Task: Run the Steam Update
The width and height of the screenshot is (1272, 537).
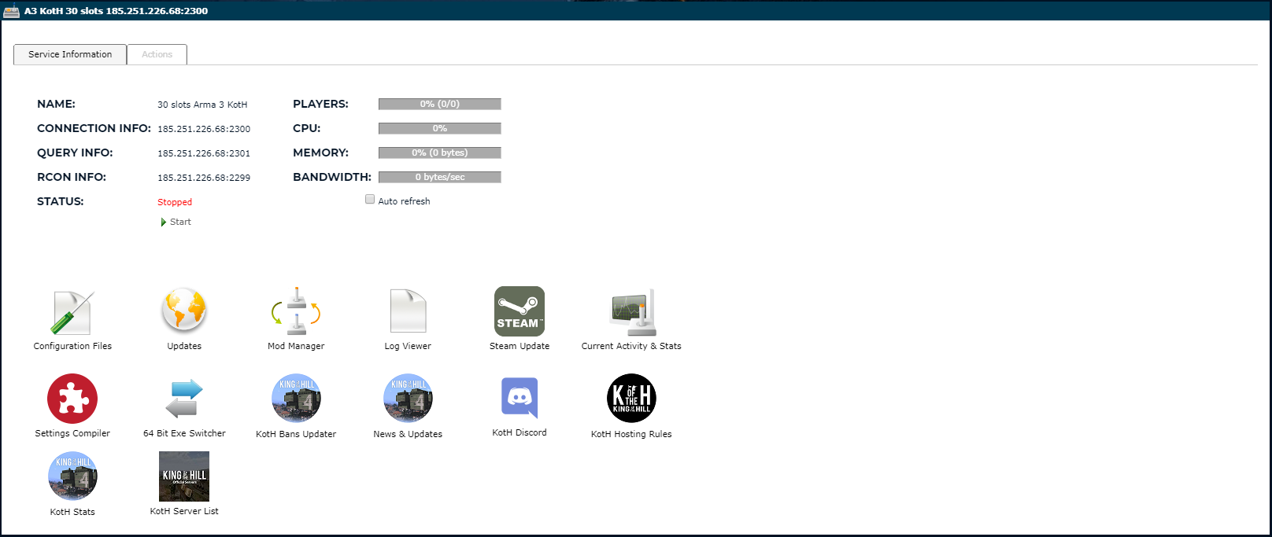Action: 520,311
